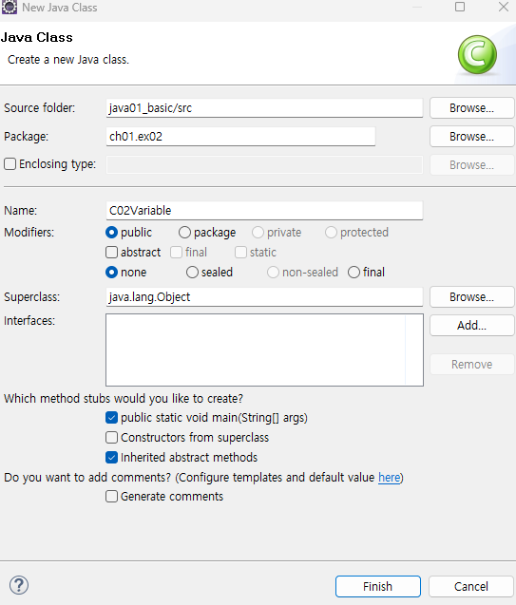
Task: Cancel the new class dialog
Action: pyautogui.click(x=470, y=587)
